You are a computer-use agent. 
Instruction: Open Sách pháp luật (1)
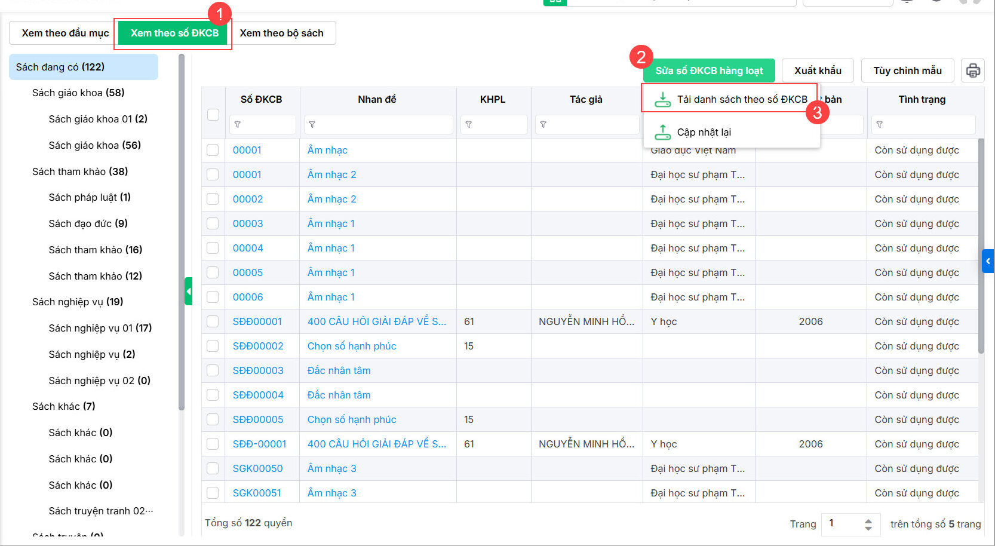(x=90, y=197)
